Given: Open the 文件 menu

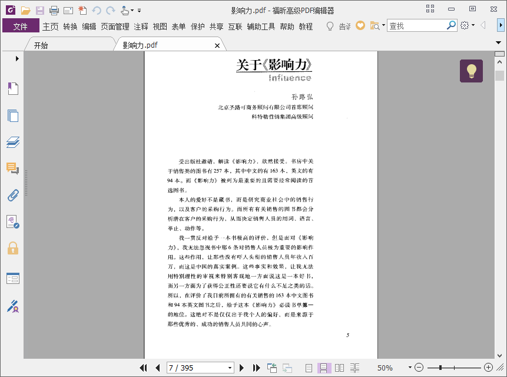Looking at the screenshot, I should pos(21,26).
